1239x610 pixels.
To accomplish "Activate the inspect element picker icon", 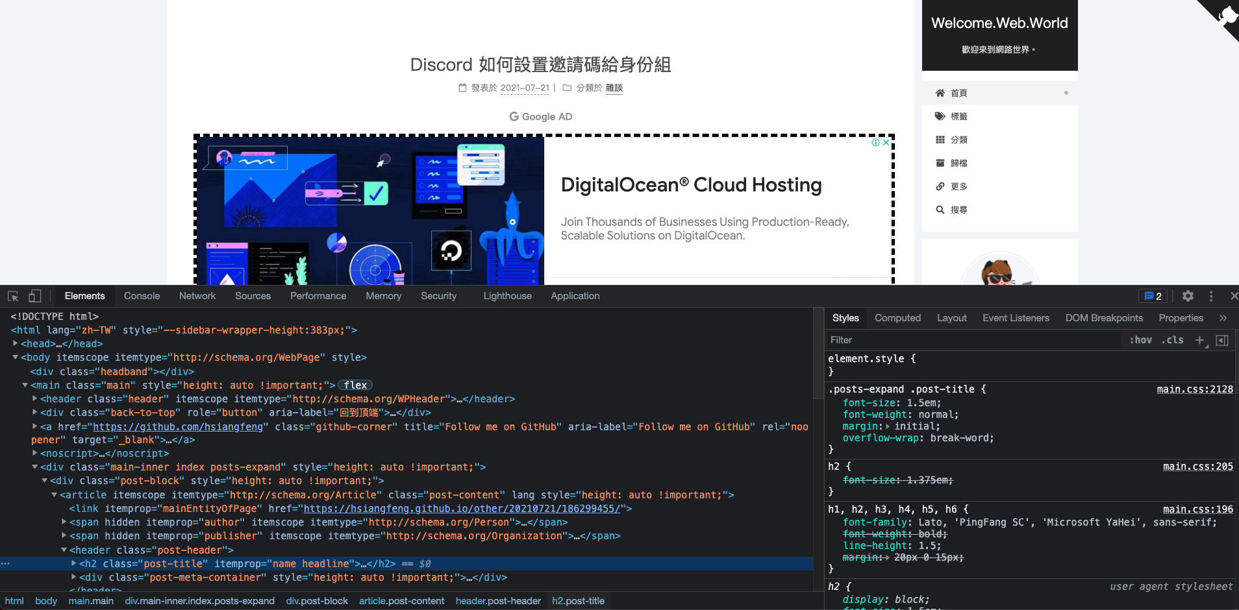I will [x=13, y=296].
